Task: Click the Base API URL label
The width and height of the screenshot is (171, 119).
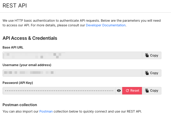Action: pyautogui.click(x=13, y=47)
